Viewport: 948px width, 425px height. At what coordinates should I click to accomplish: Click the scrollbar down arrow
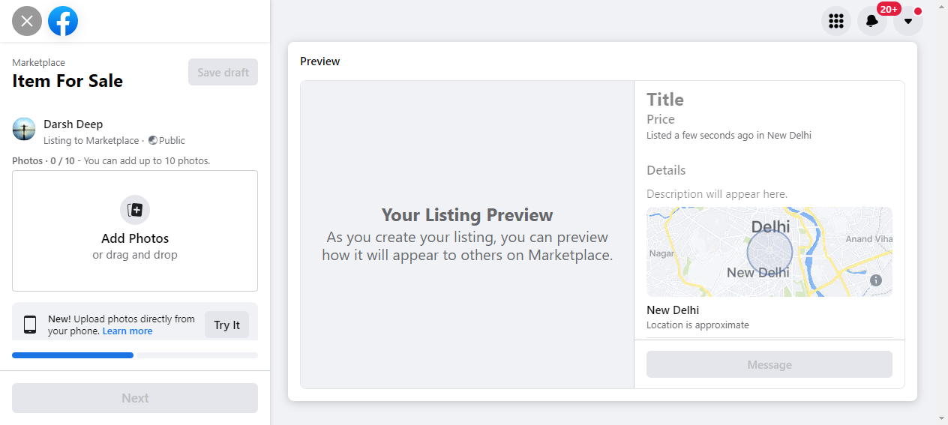coord(941,418)
